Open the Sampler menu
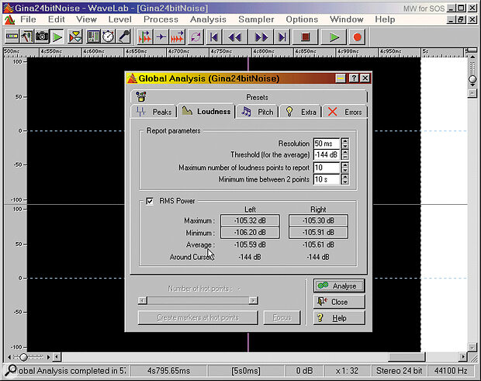Screen dimensions: 481x381 [x=256, y=19]
